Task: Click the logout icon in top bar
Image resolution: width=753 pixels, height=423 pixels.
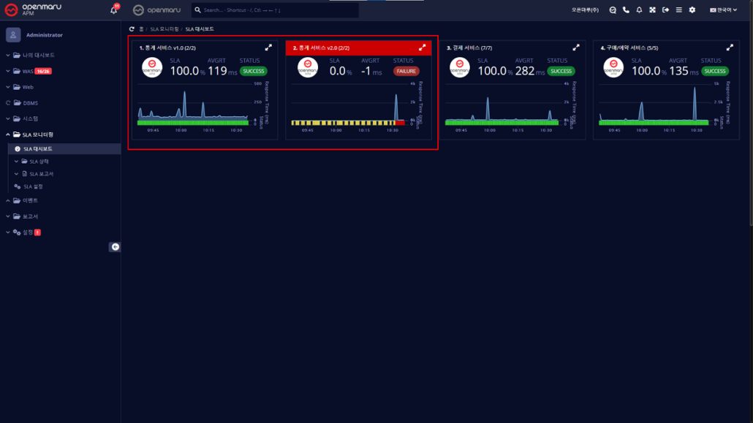Action: pyautogui.click(x=665, y=9)
